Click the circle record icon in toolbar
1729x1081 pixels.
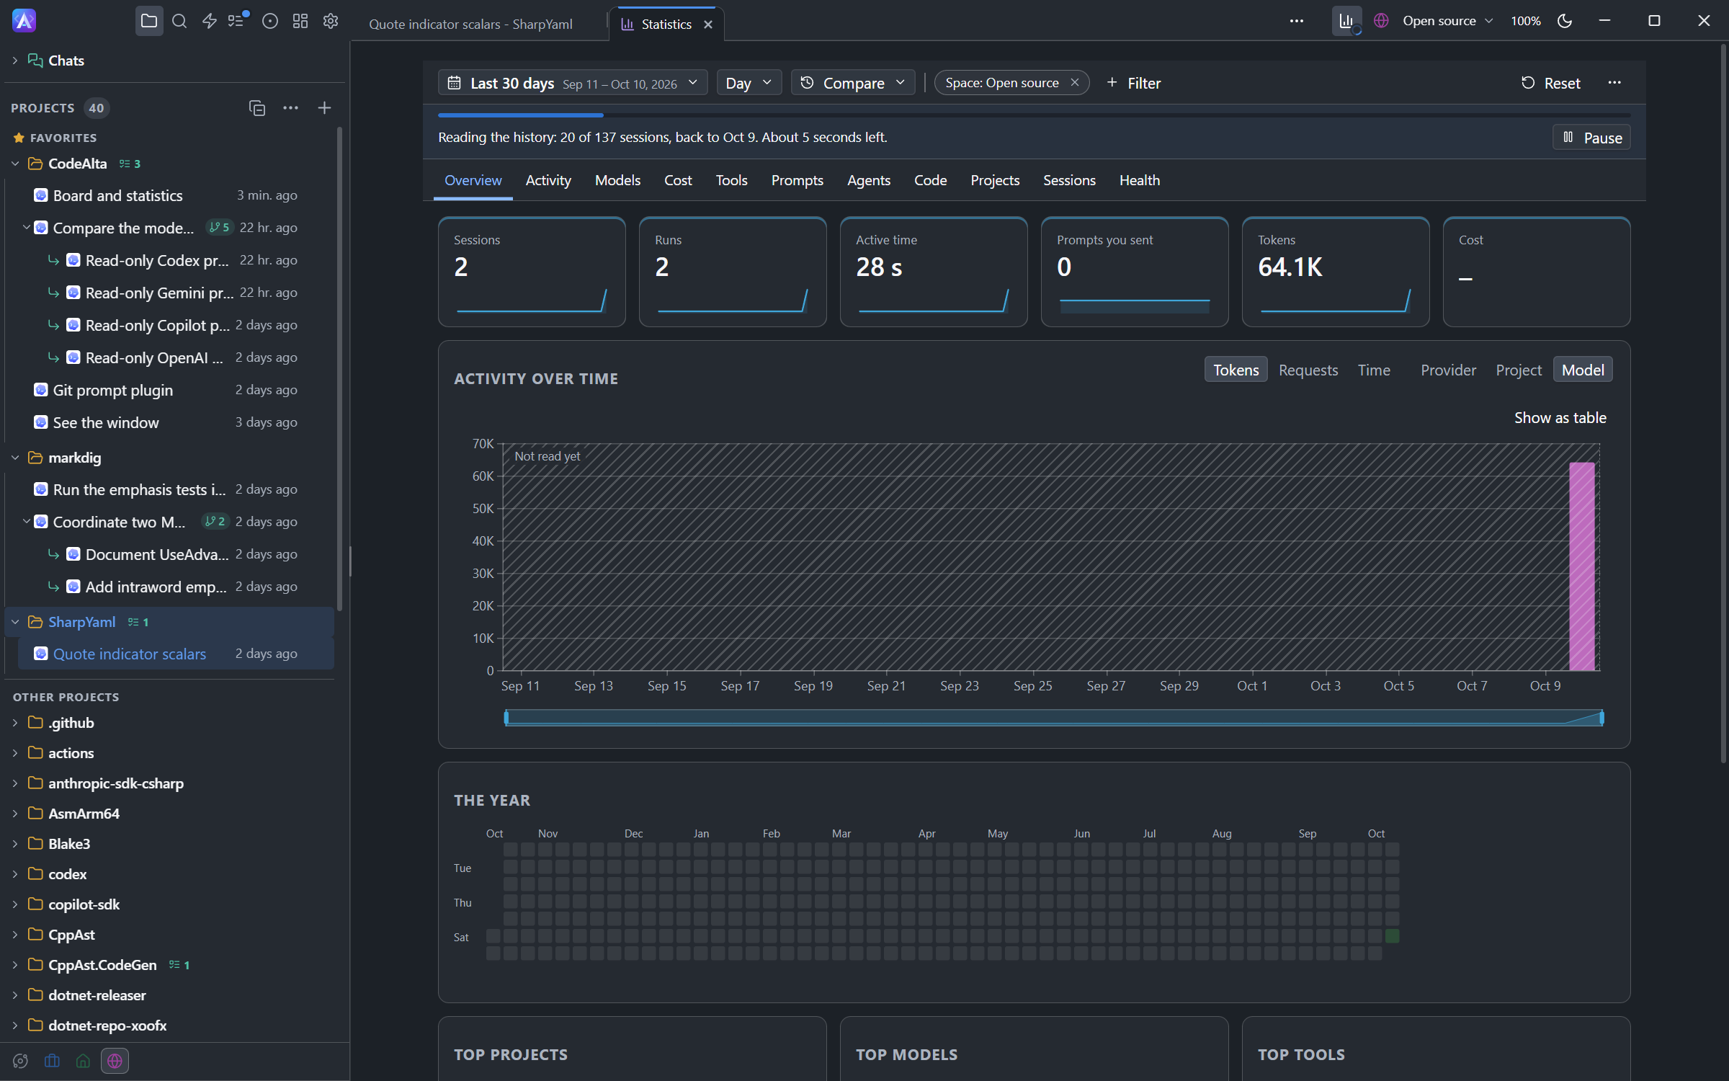pos(270,22)
